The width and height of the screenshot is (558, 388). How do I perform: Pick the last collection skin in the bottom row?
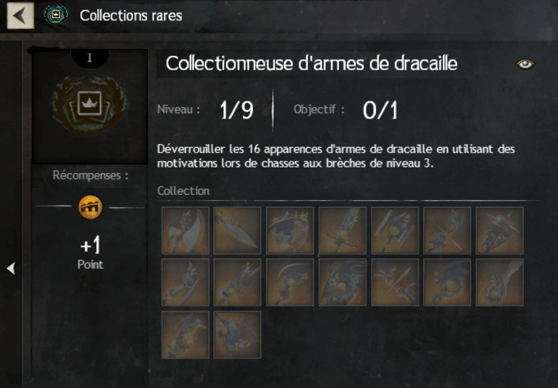[237, 335]
